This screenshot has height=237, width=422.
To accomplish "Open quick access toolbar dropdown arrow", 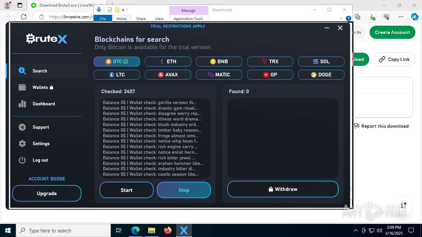I will (123, 10).
